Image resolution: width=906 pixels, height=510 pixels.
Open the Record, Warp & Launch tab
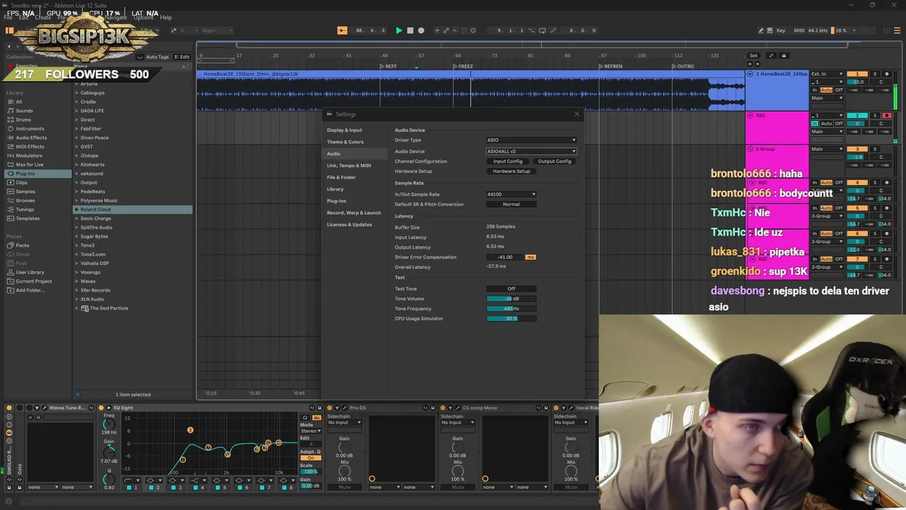point(354,212)
